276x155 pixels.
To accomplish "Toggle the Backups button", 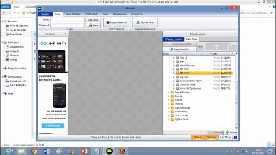I will 212,137.
